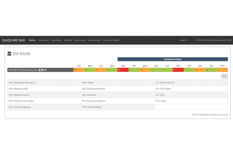Click the Key button
This screenshot has height=155, width=233.
point(224,76)
